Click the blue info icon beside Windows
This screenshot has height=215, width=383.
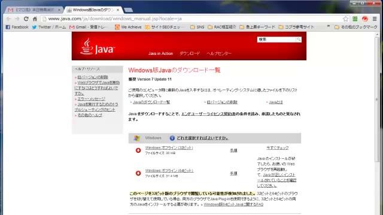click(172, 138)
